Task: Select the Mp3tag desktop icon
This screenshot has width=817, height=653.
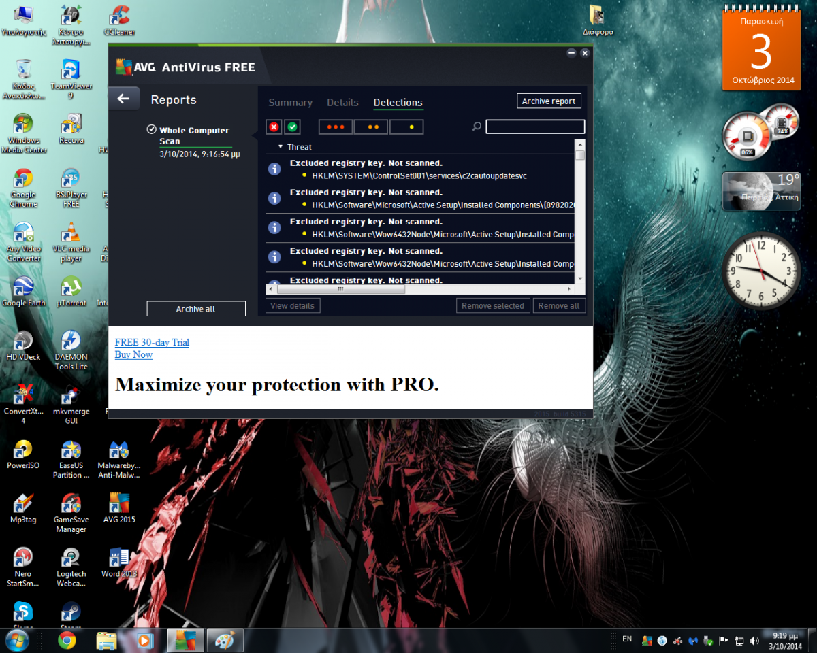Action: [x=23, y=509]
